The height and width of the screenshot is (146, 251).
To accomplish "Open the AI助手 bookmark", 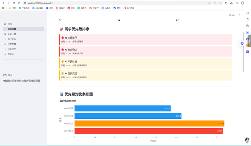I will (106, 8).
